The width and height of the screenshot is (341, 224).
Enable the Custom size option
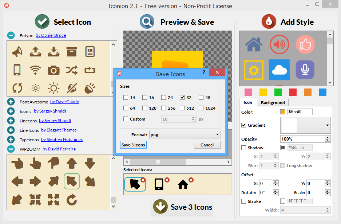point(126,119)
